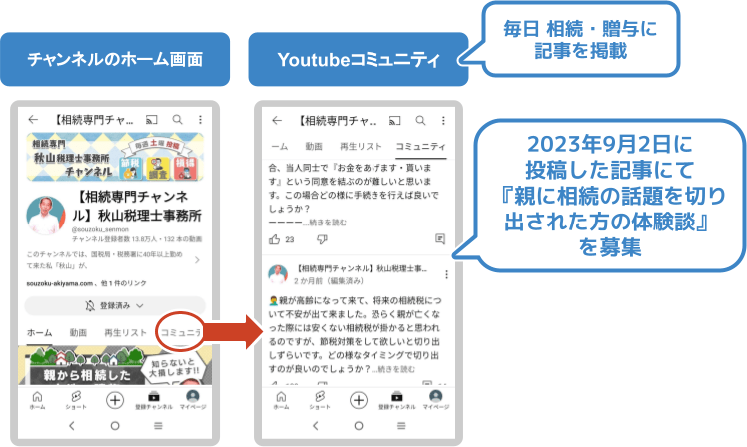Open souzoku-akiyama.com link
The image size is (747, 447).
60,283
